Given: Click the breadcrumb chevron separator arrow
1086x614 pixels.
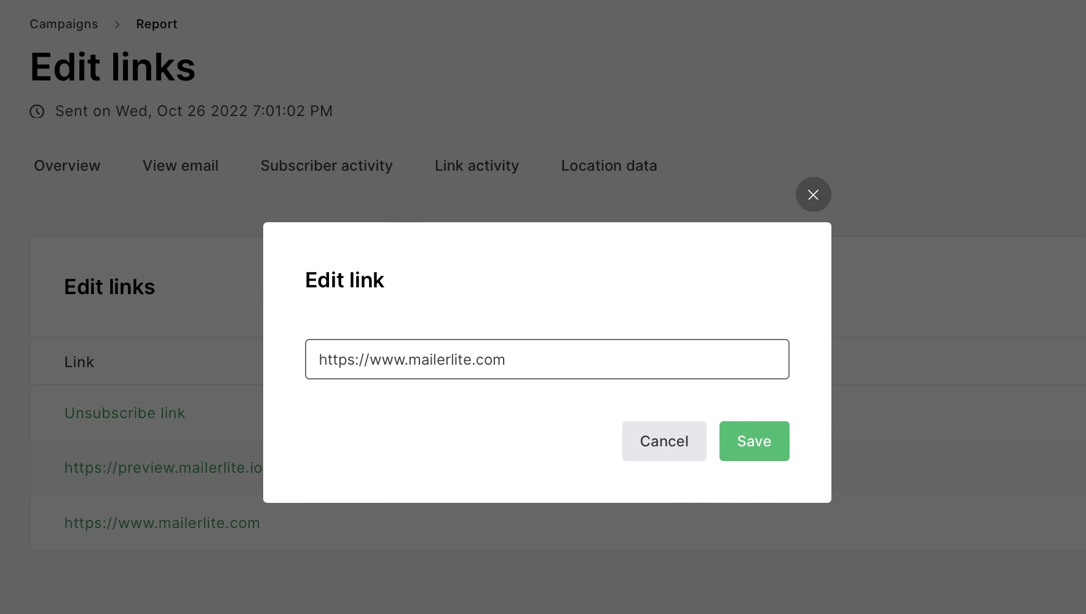Looking at the screenshot, I should (117, 25).
